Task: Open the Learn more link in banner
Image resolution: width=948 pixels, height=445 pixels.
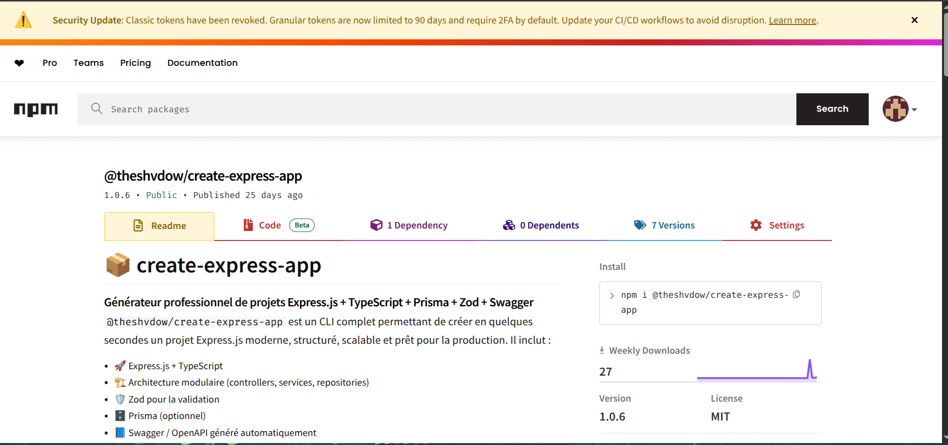Action: click(792, 20)
